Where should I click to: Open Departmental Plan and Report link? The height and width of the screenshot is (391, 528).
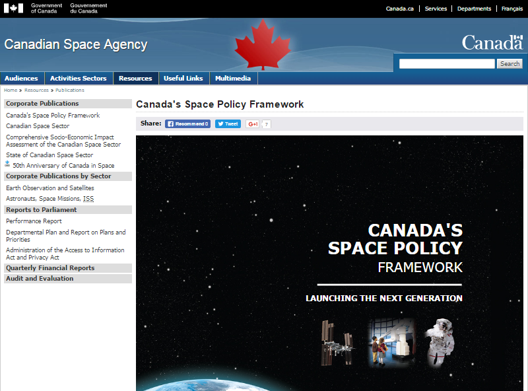(65, 236)
